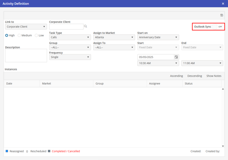Open the calendar date picker icon
Screen dimensions: 228x160
176,57
